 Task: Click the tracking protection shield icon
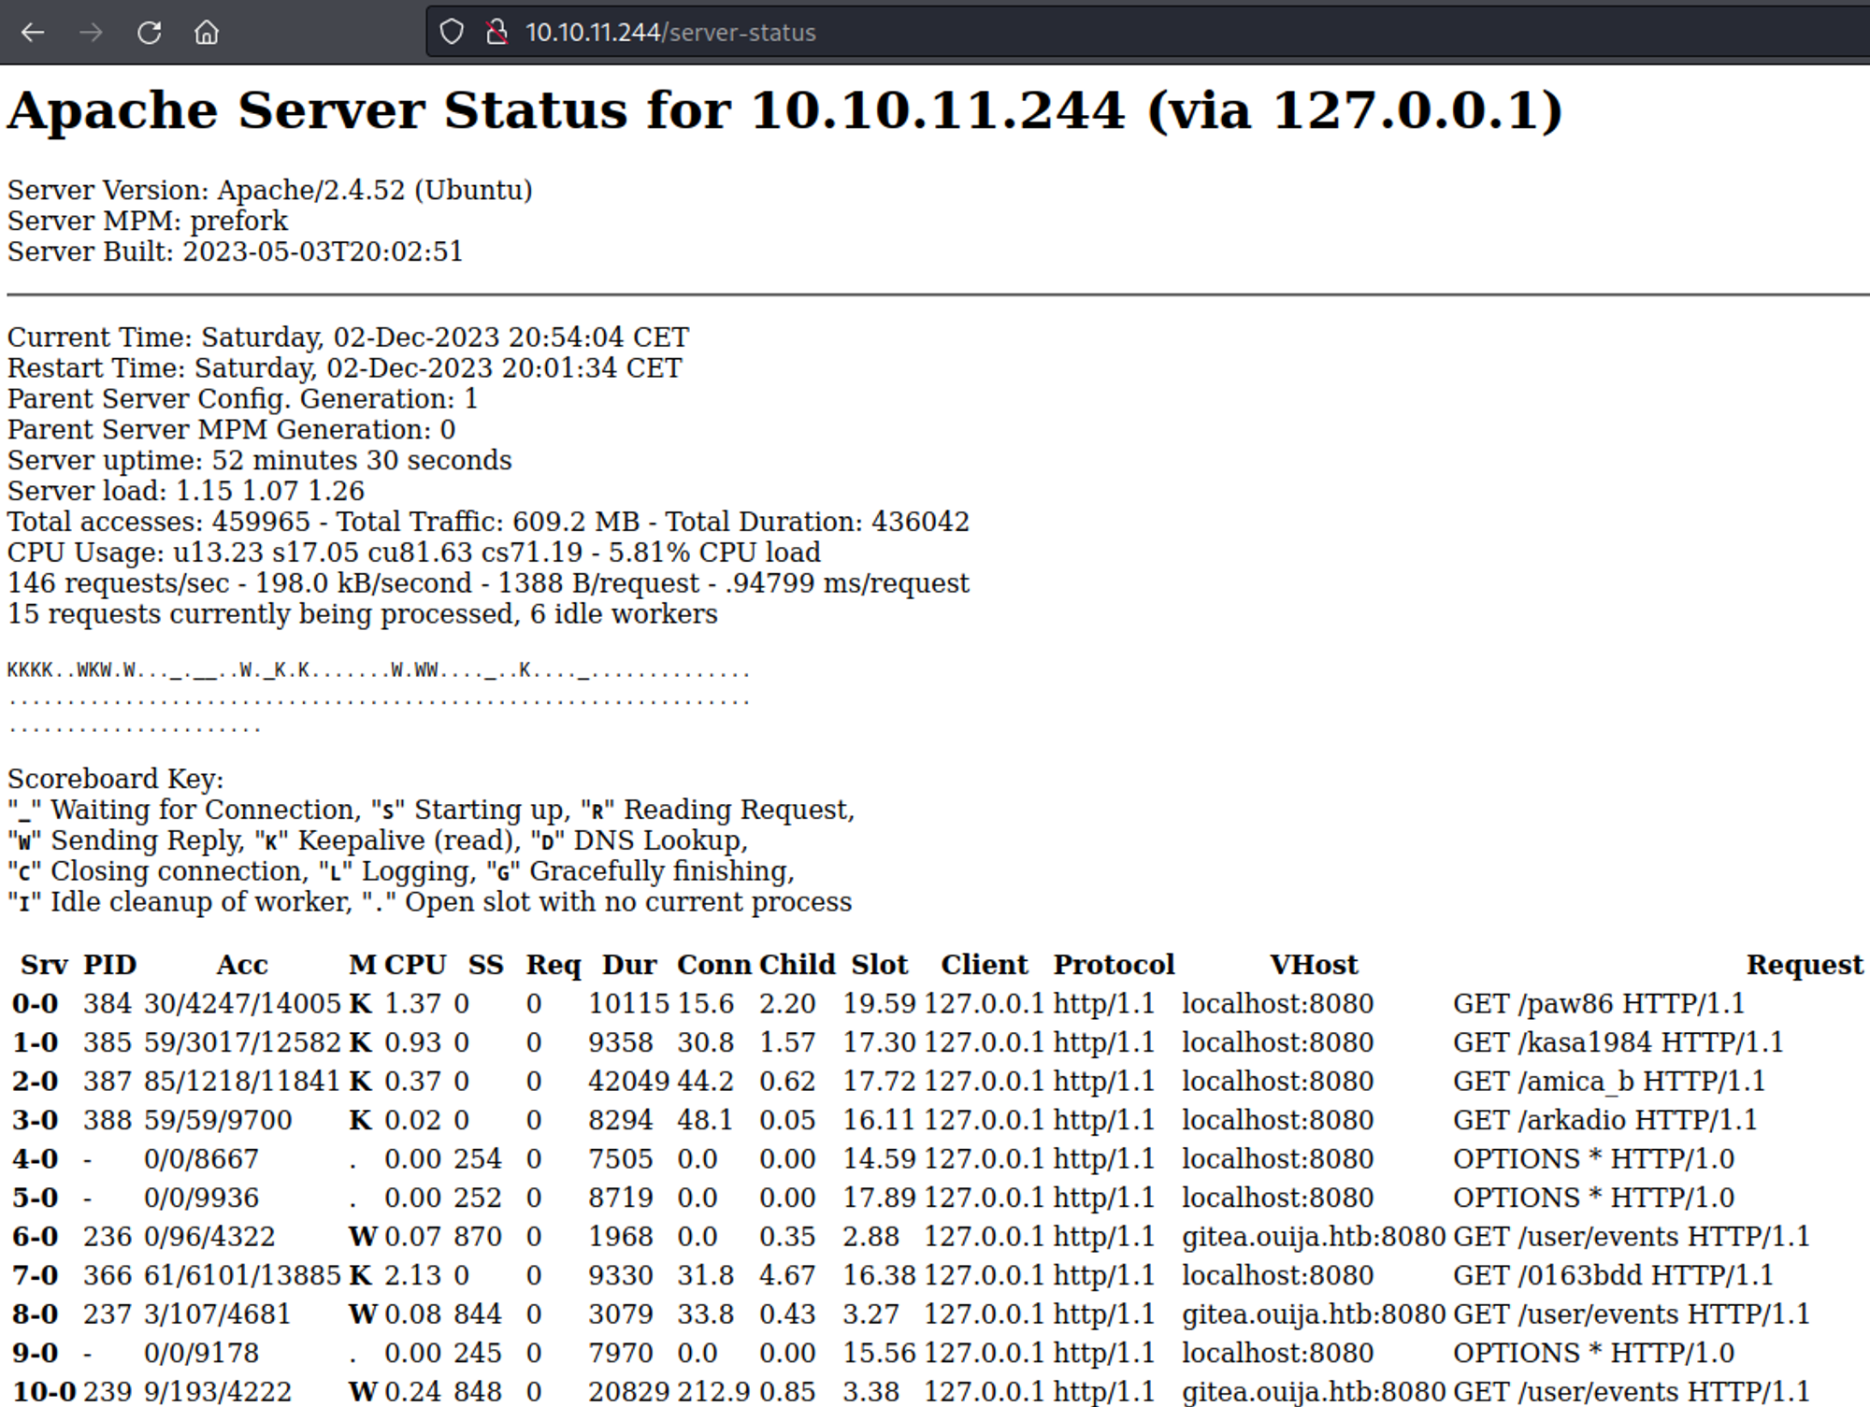click(x=452, y=33)
